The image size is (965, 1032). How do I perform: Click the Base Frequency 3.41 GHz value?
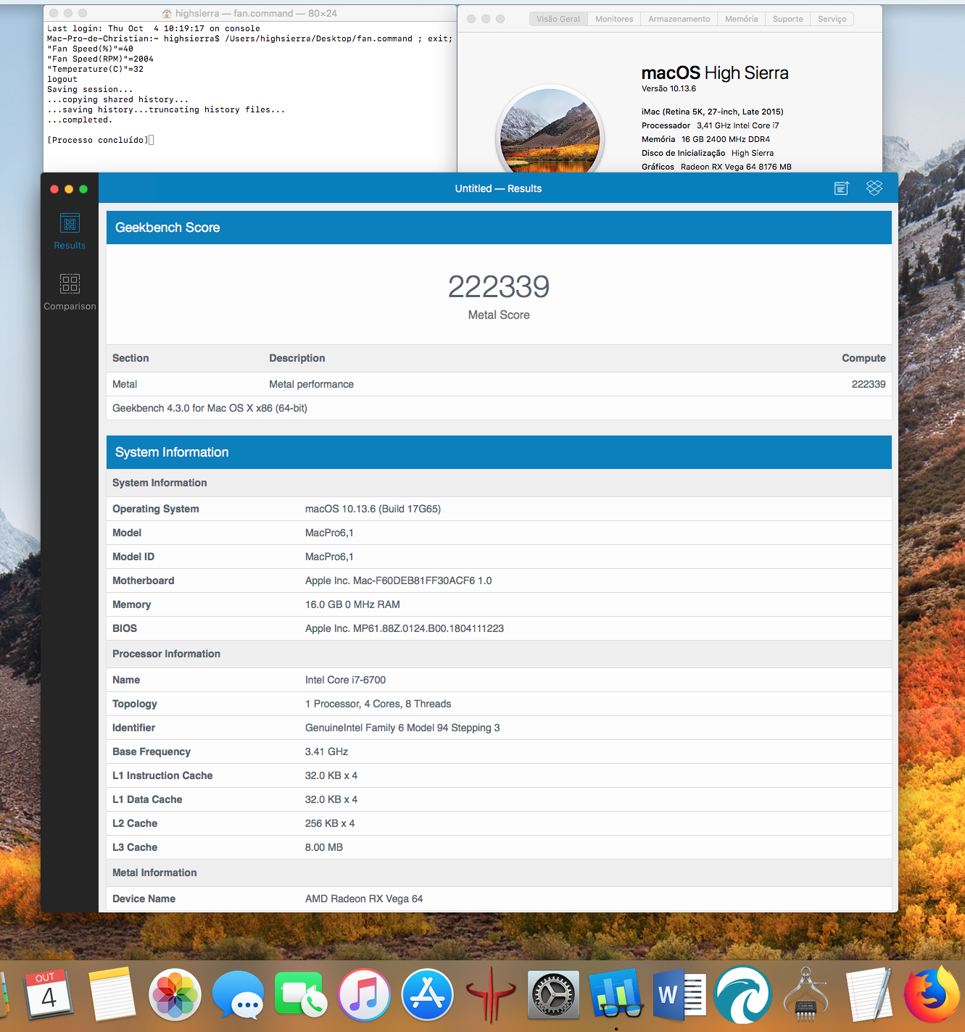coord(326,752)
